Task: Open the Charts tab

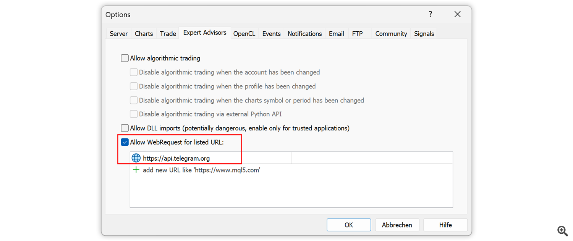Action: [x=144, y=34]
